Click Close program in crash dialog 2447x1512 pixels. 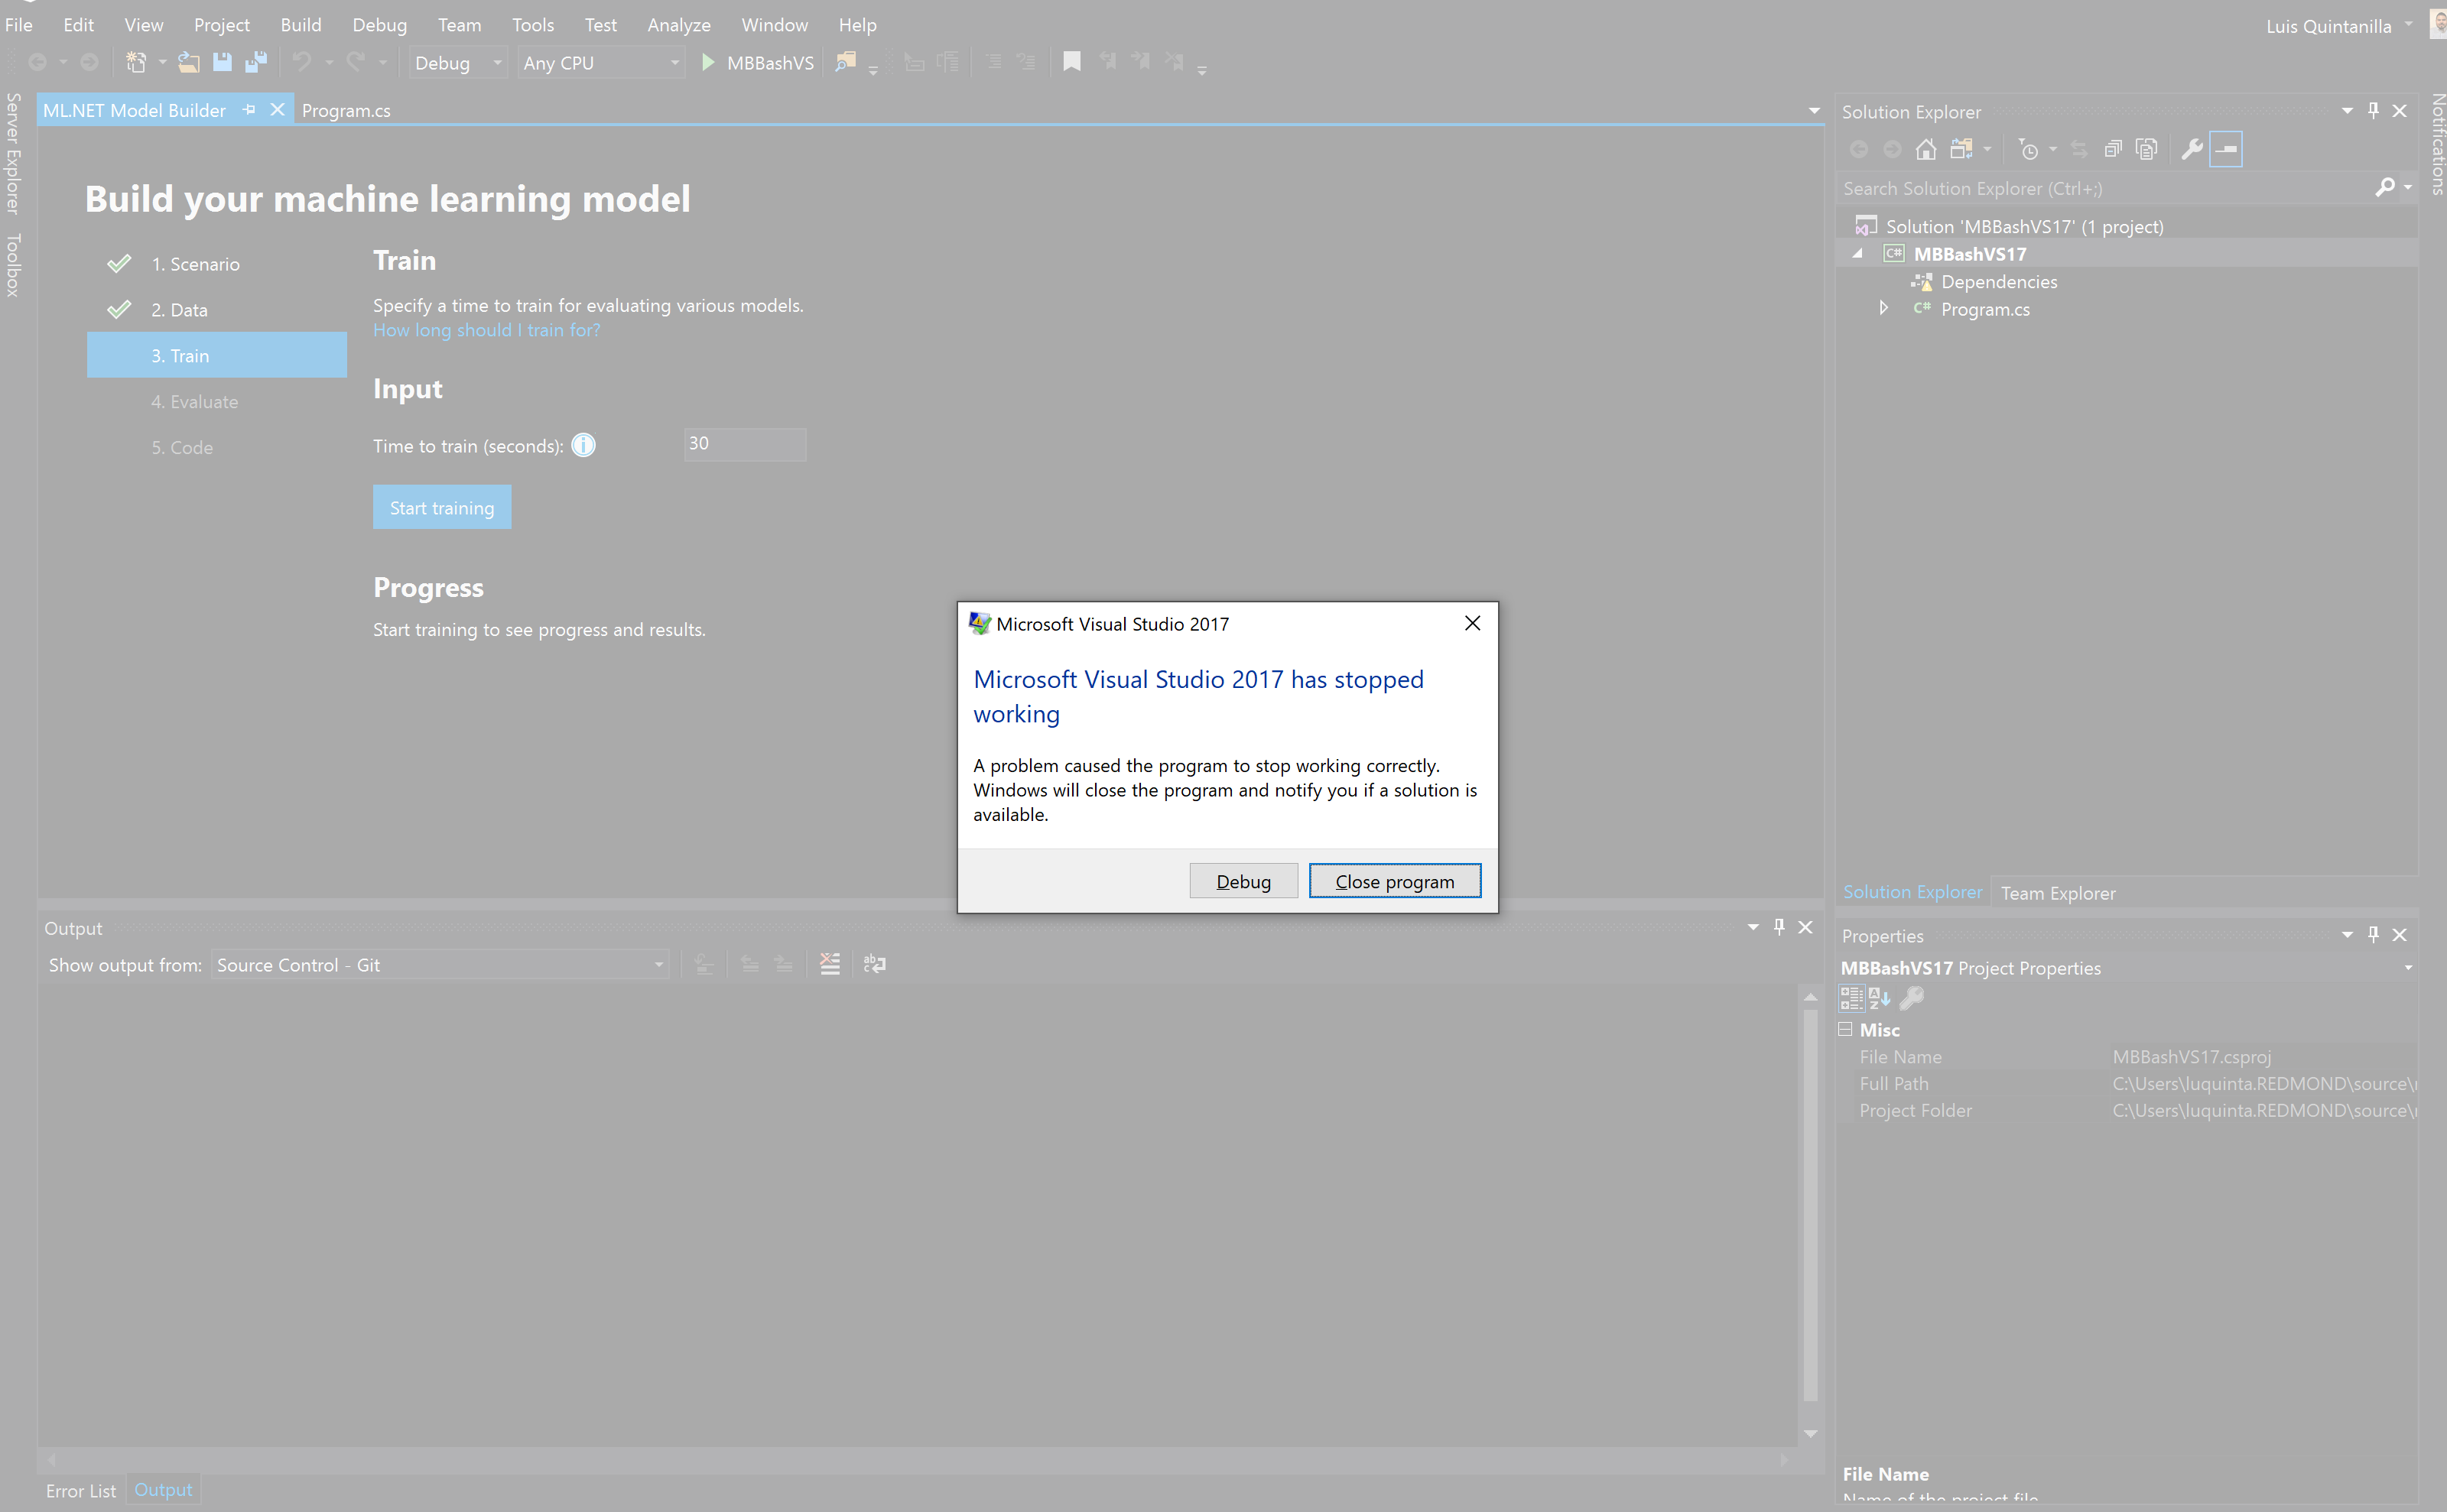click(1395, 881)
